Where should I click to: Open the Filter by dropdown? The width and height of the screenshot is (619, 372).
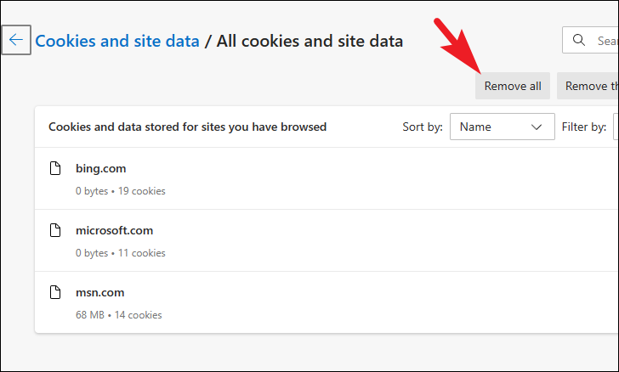[x=616, y=127]
